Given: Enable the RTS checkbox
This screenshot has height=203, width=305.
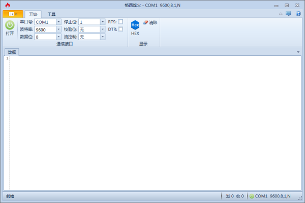Looking at the screenshot, I should 120,22.
